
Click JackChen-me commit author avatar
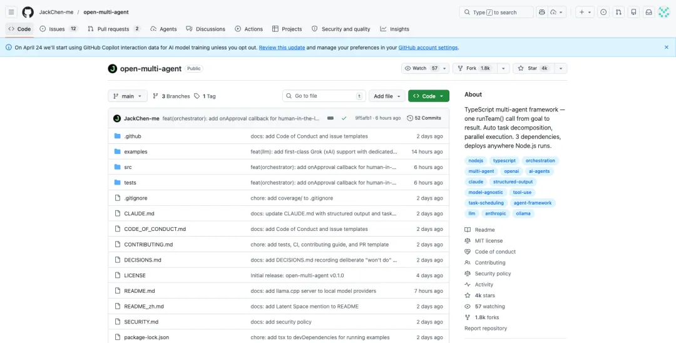click(117, 118)
